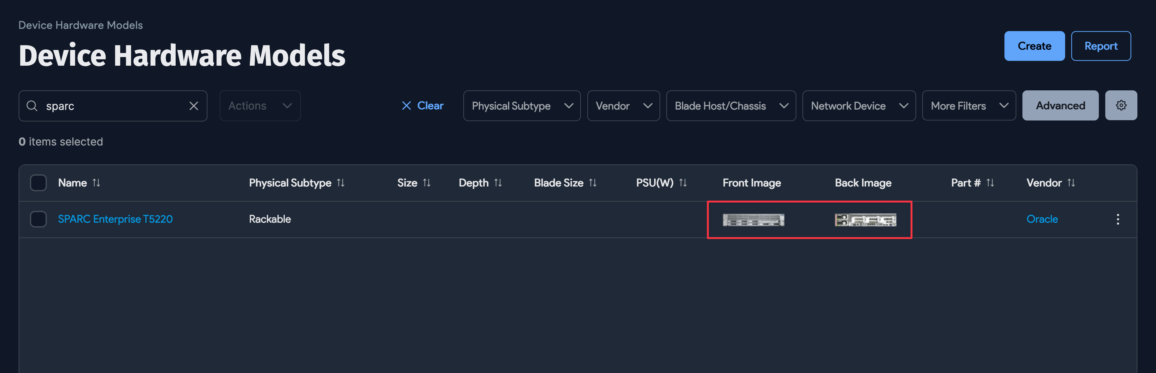Select the SPARC Enterprise T5220 row checkbox
1156x373 pixels.
(38, 219)
